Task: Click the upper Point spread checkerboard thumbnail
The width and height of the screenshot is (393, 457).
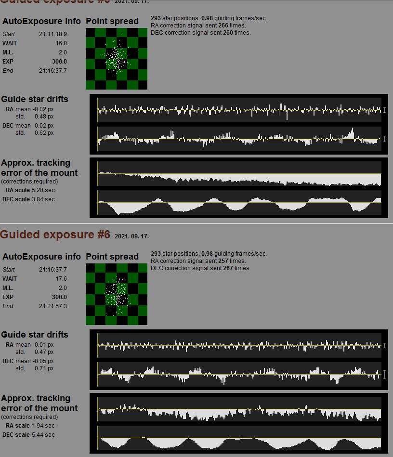Action: [117, 59]
